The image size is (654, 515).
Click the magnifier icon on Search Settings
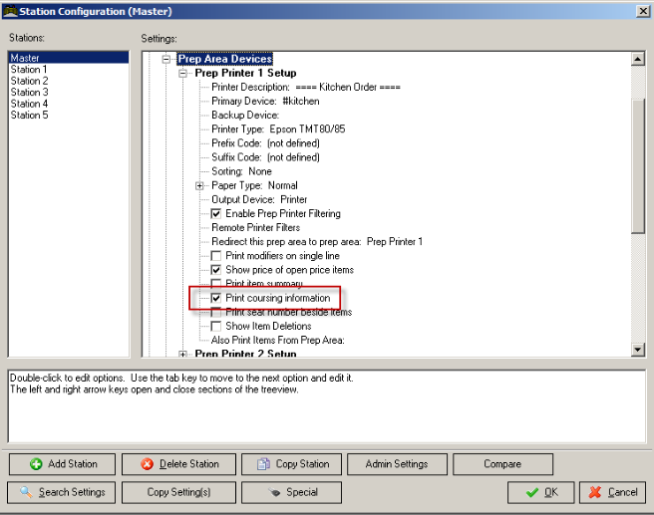pos(26,492)
